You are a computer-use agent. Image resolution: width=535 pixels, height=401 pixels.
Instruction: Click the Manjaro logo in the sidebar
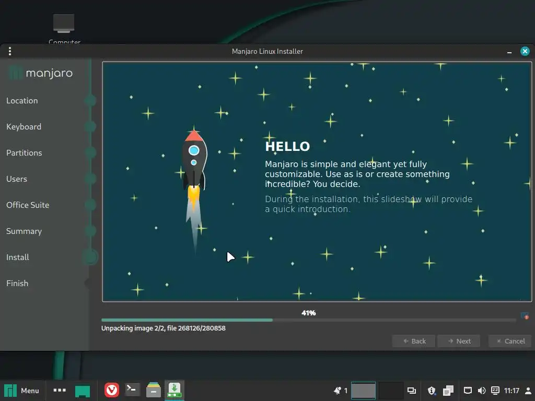[x=41, y=73]
